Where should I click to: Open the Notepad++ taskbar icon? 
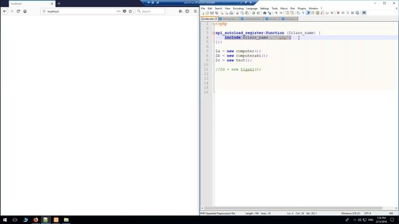[46, 220]
